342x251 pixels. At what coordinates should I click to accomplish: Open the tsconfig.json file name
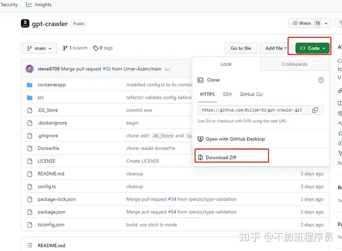coord(51,224)
